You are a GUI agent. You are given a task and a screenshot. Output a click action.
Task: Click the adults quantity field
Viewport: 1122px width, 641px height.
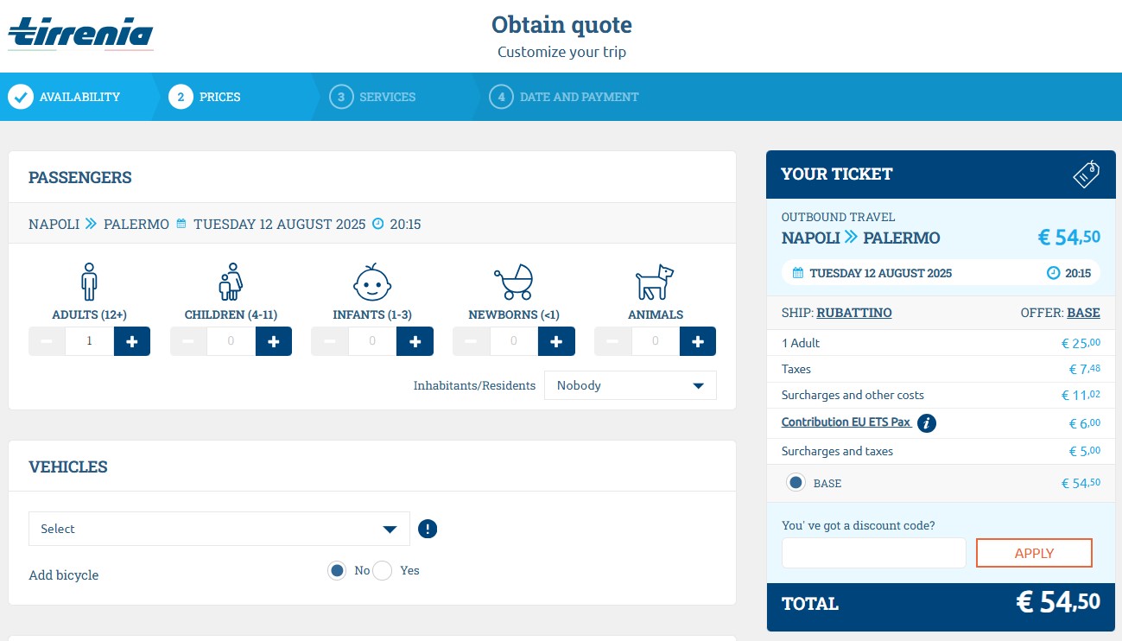(x=89, y=341)
